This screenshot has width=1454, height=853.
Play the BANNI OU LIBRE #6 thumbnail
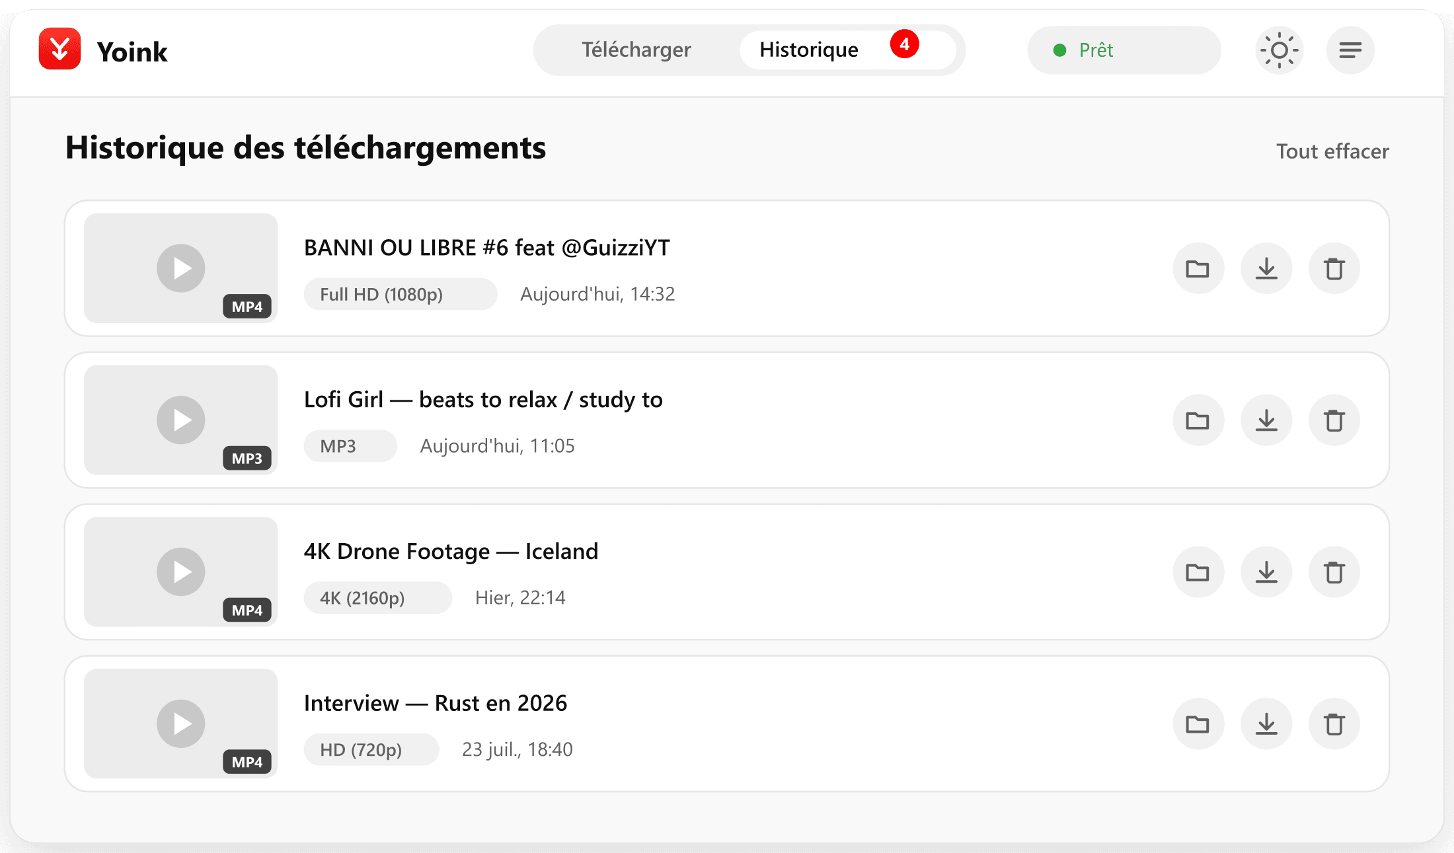[x=181, y=268]
